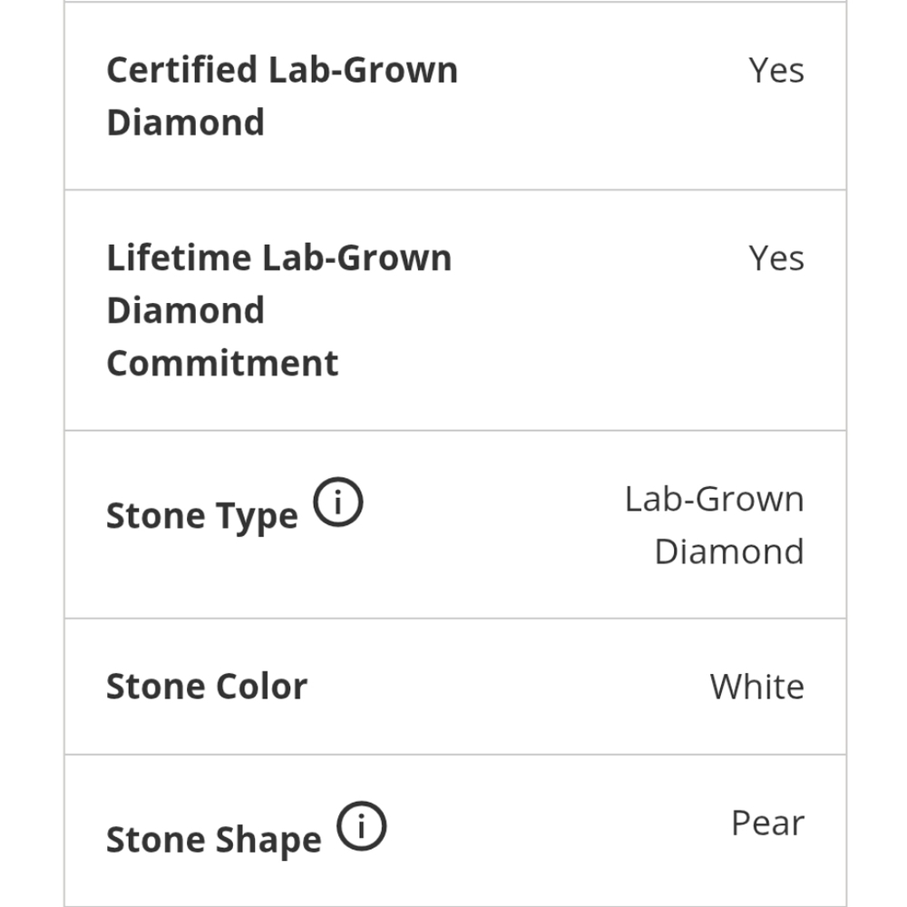Click the word Lifetime in the second row
This screenshot has height=907, width=907.
tap(179, 258)
